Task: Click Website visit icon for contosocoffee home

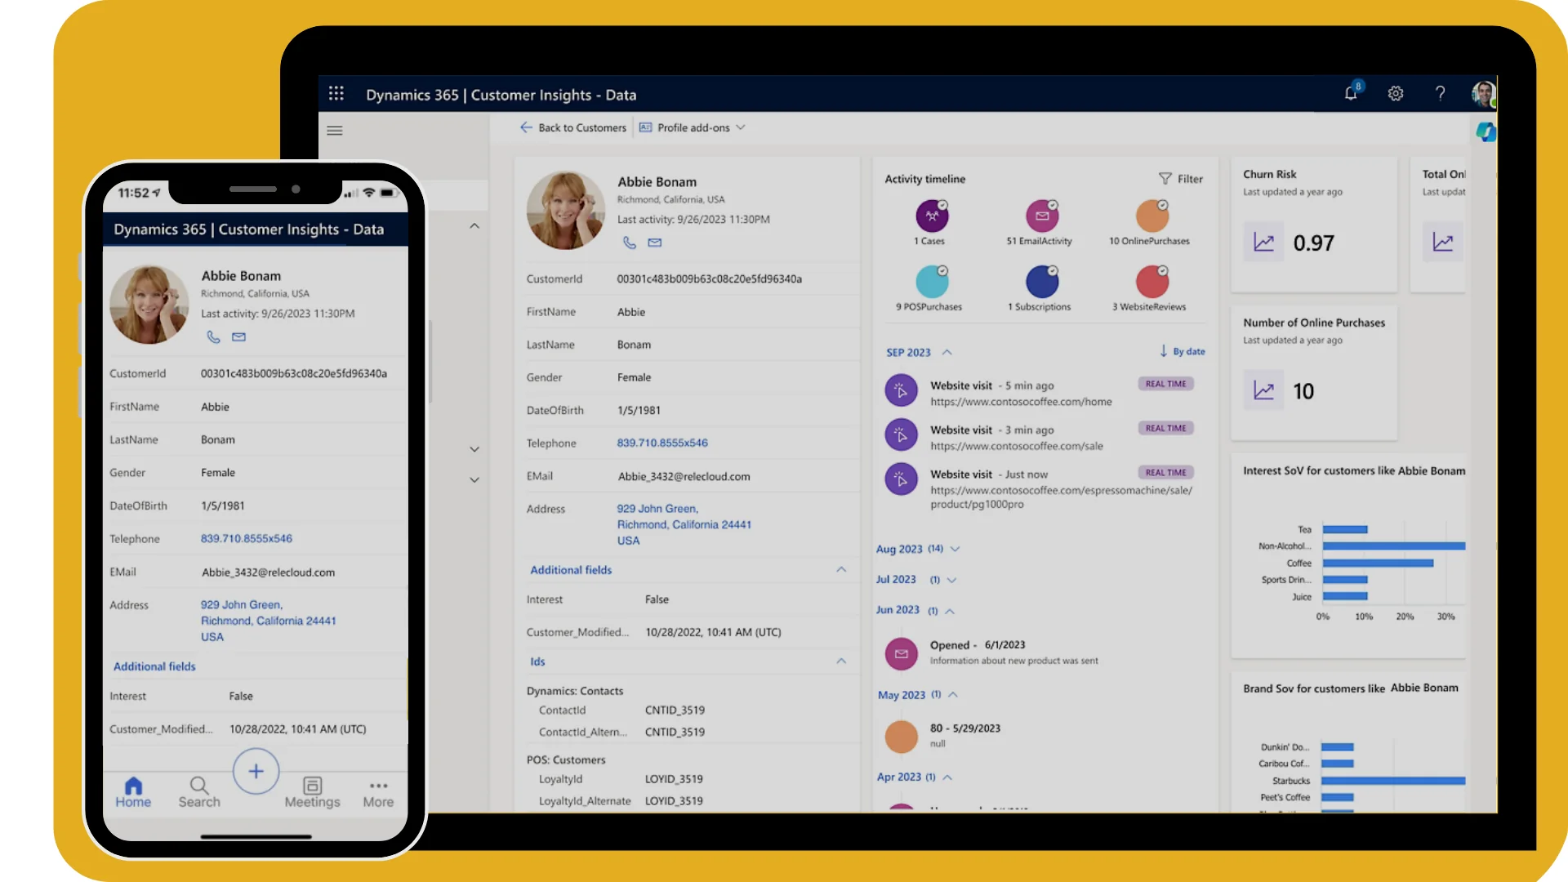Action: (x=901, y=390)
